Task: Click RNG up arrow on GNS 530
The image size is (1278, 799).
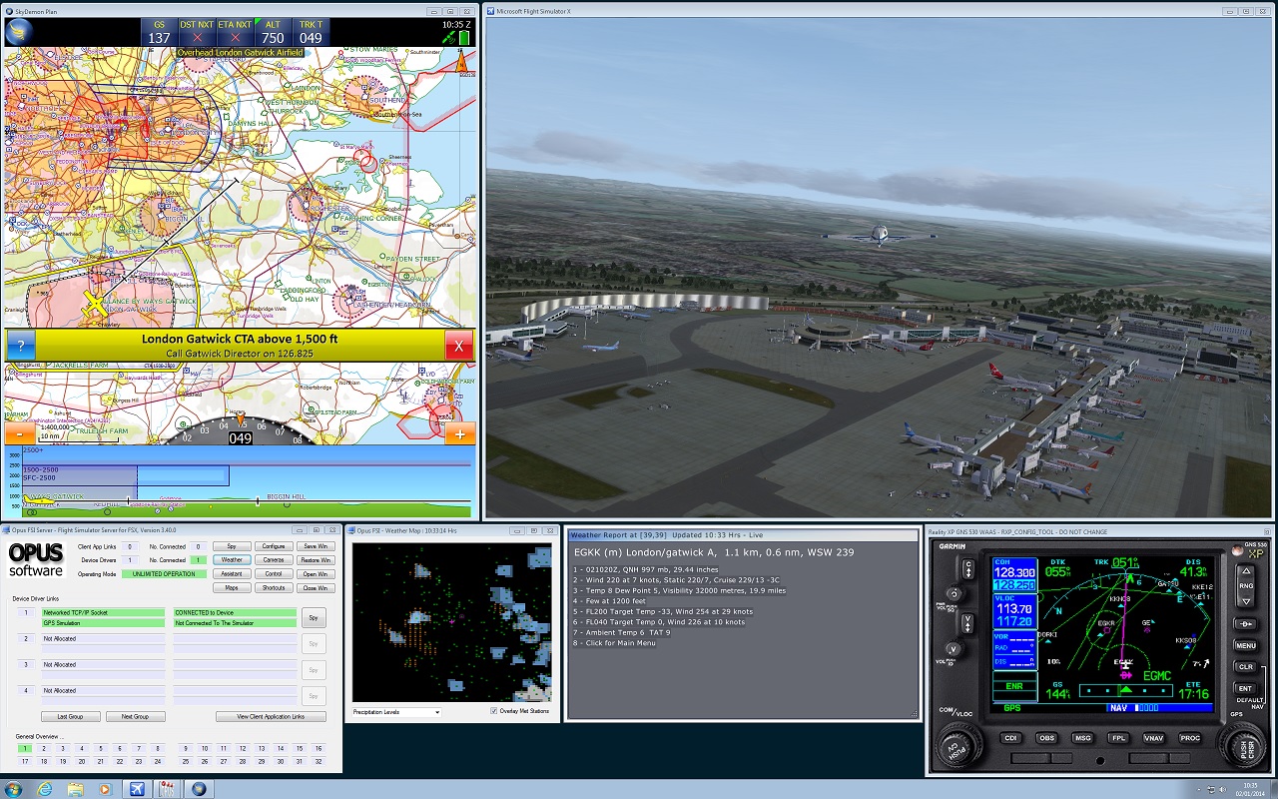Action: point(1245,571)
